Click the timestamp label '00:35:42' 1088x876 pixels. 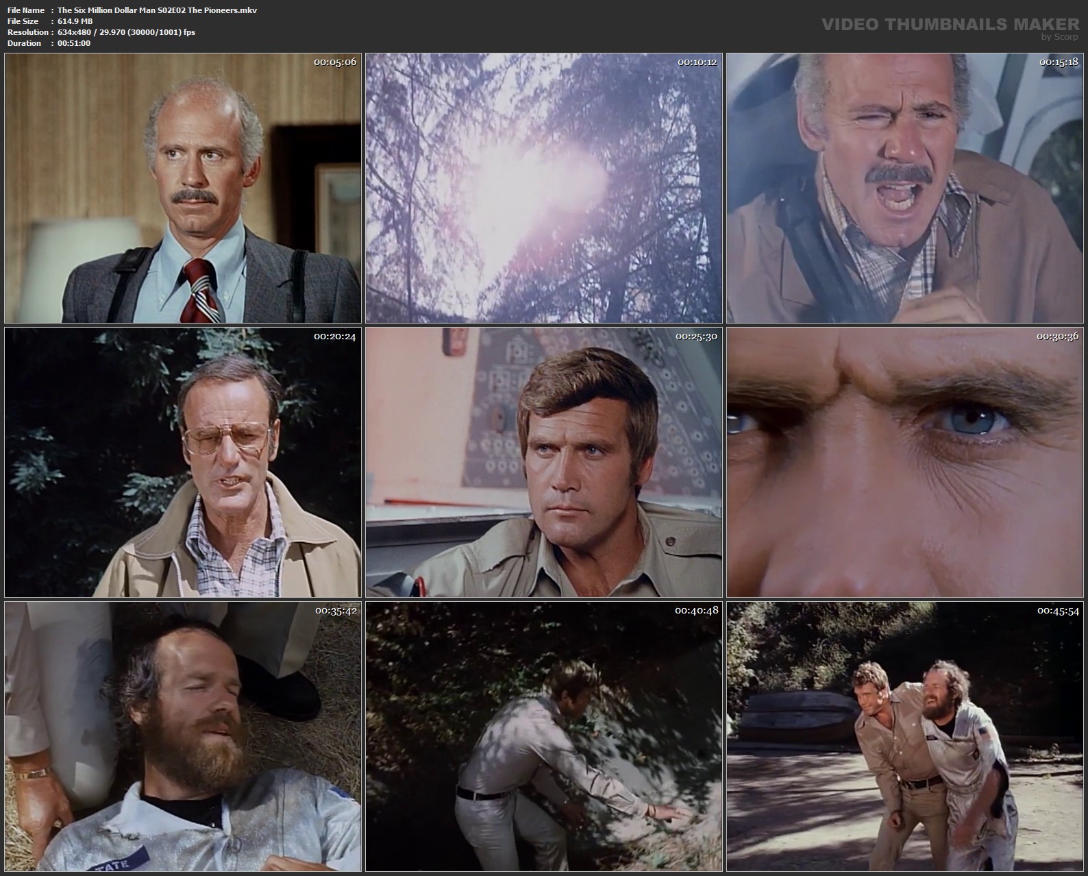click(x=335, y=611)
